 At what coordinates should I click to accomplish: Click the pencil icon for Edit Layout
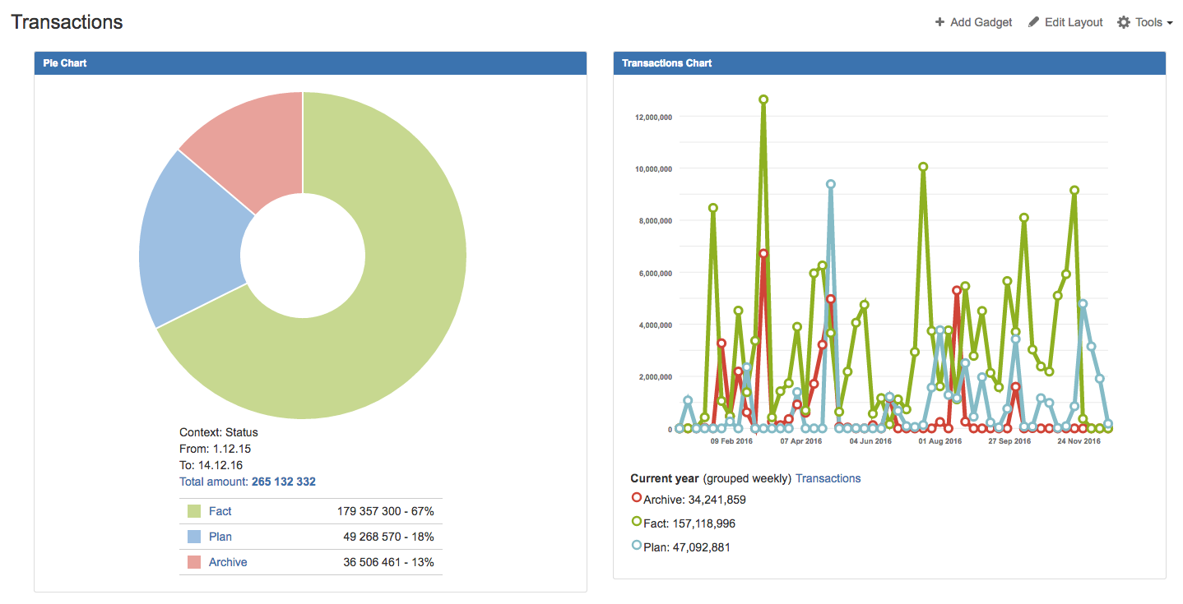[1034, 22]
